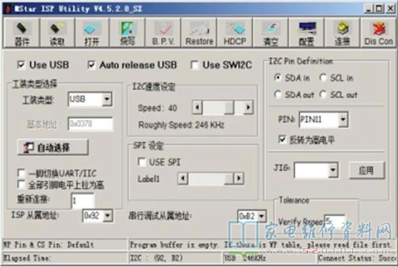This screenshot has width=398, height=267.
Task: Toggle 一脚切换UART/IIC checkbox
Action: click(21, 173)
